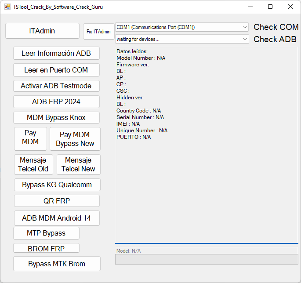The width and height of the screenshot is (301, 283).
Task: Choose Leer en Puerto COM
Action: (x=56, y=70)
